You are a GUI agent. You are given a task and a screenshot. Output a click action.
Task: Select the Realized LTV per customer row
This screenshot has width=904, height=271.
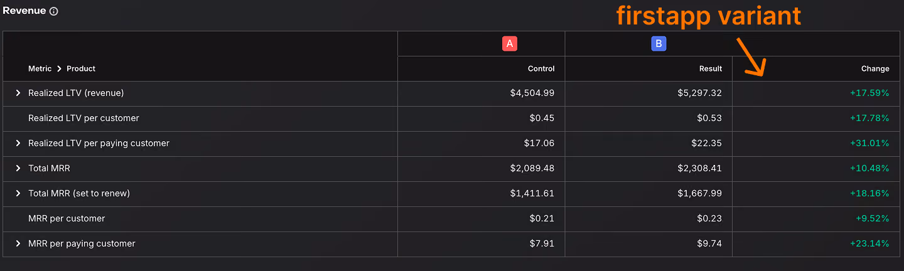click(x=452, y=119)
